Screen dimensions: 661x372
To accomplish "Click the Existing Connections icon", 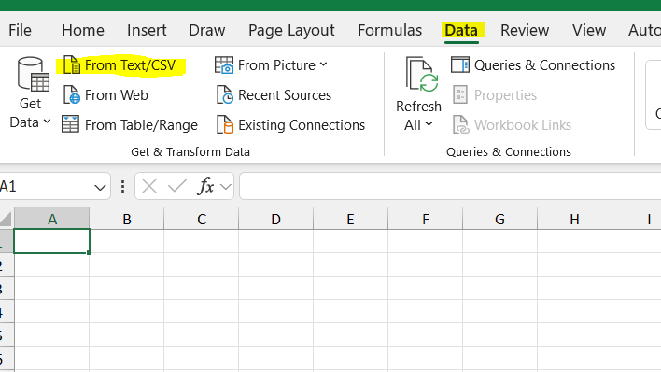I will tap(225, 125).
